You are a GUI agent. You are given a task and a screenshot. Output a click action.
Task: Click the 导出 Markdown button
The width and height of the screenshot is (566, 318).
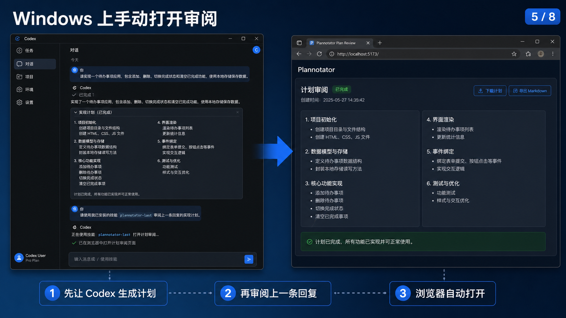point(530,91)
